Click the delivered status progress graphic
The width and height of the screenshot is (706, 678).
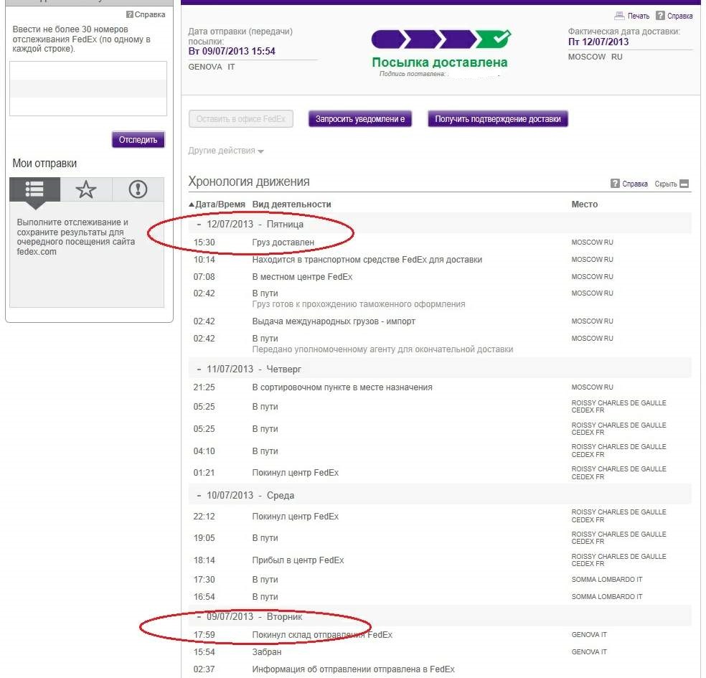point(441,39)
